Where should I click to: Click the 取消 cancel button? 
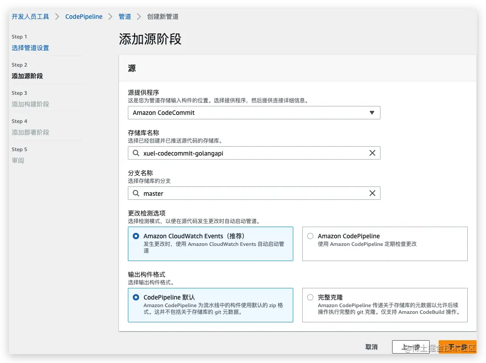pos(372,347)
